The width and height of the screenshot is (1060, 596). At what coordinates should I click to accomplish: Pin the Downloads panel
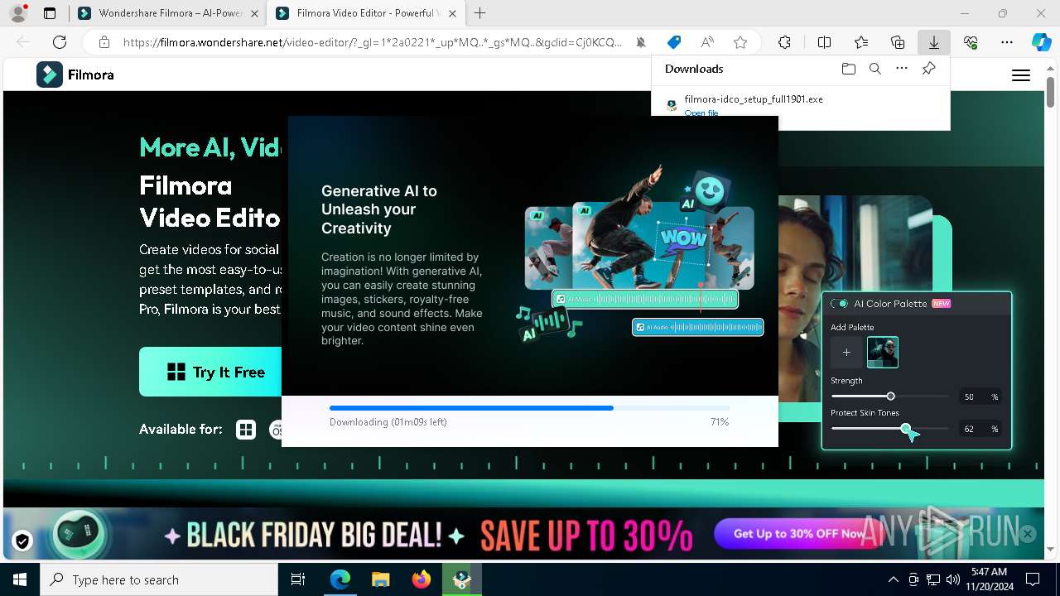[x=928, y=69]
